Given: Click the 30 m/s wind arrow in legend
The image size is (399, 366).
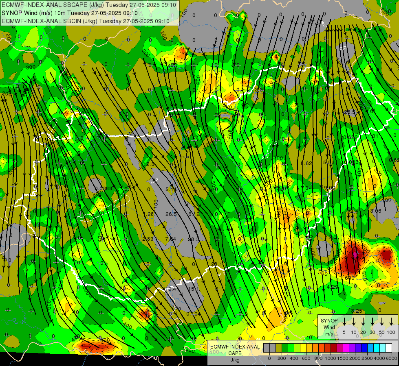Looking at the screenshot, I should [372, 321].
